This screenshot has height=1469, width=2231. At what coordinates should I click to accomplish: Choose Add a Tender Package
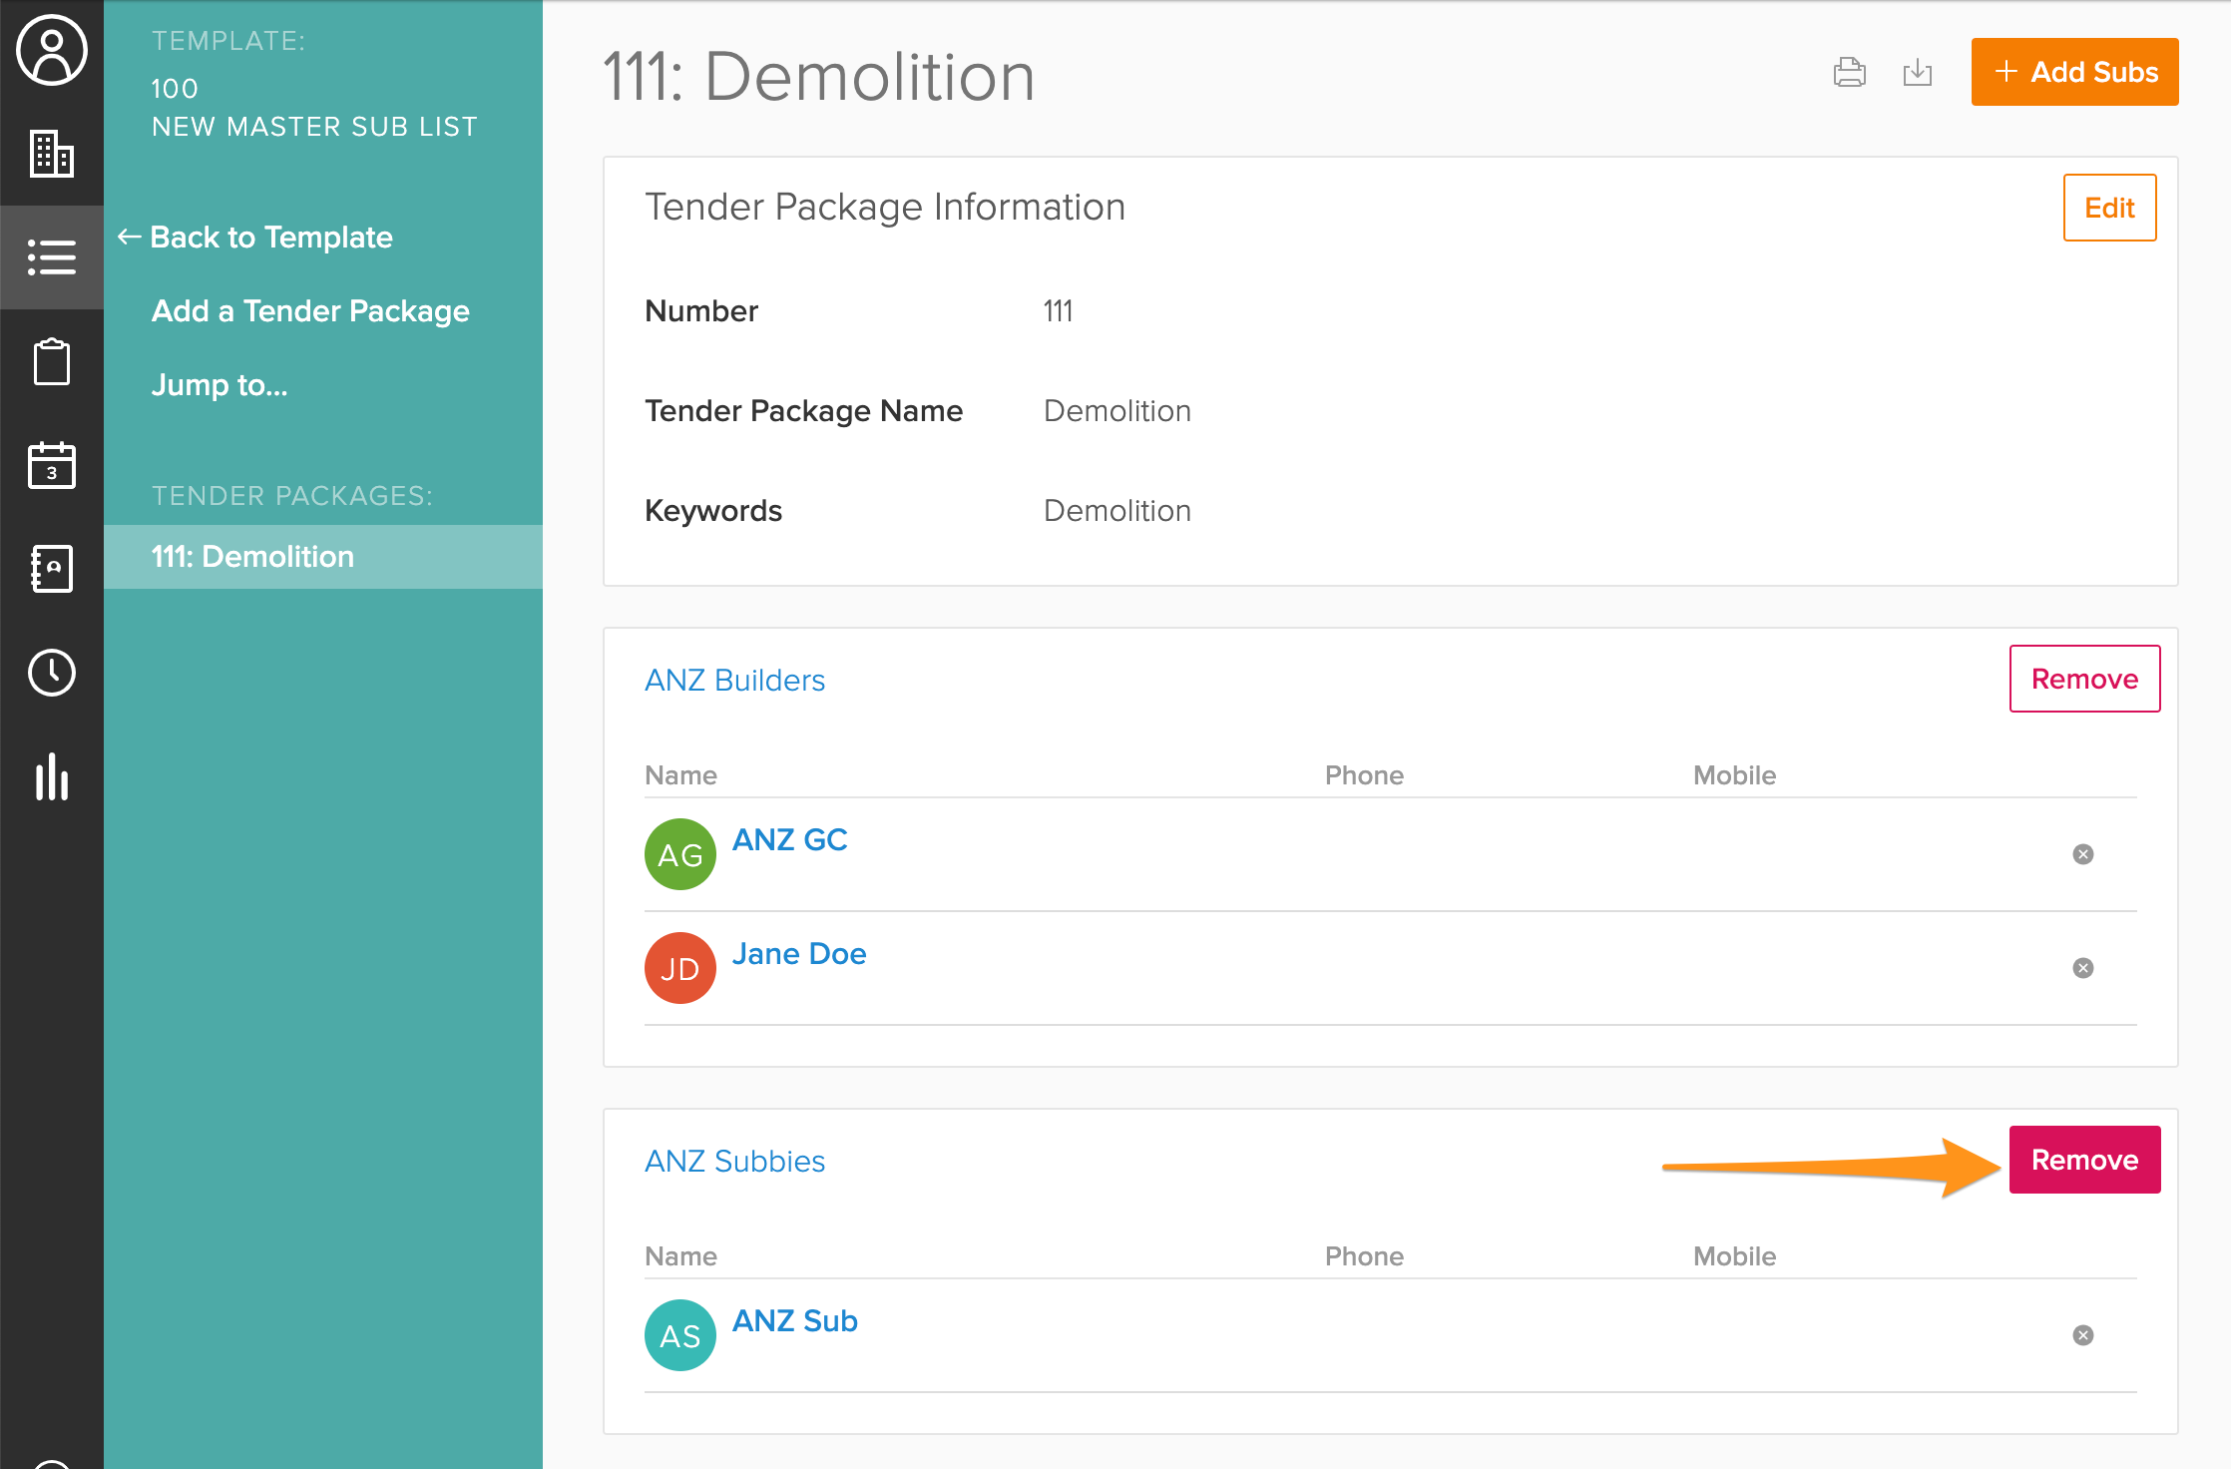[x=309, y=310]
